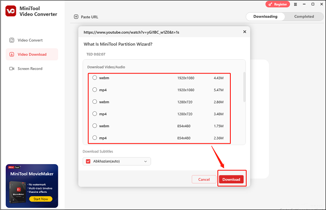Viewport: 326px width, 210px height.
Task: Open the hamburger menu icon
Action: (x=295, y=4)
